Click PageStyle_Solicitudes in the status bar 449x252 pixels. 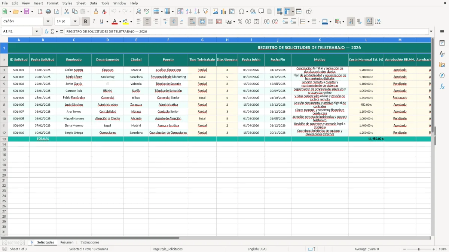[x=167, y=249]
